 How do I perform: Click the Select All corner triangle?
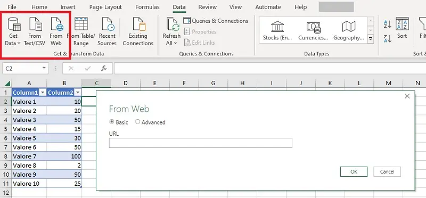(7, 83)
